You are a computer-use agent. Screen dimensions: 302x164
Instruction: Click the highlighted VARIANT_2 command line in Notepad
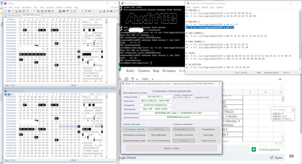click(210, 28)
